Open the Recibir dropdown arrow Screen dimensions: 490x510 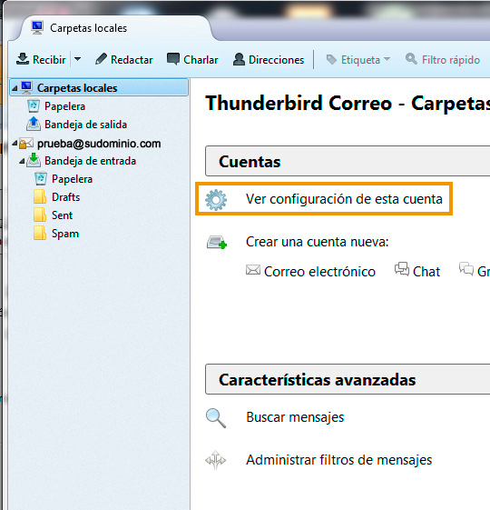point(78,59)
